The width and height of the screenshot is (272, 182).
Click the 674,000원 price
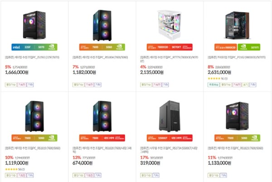click(x=84, y=163)
